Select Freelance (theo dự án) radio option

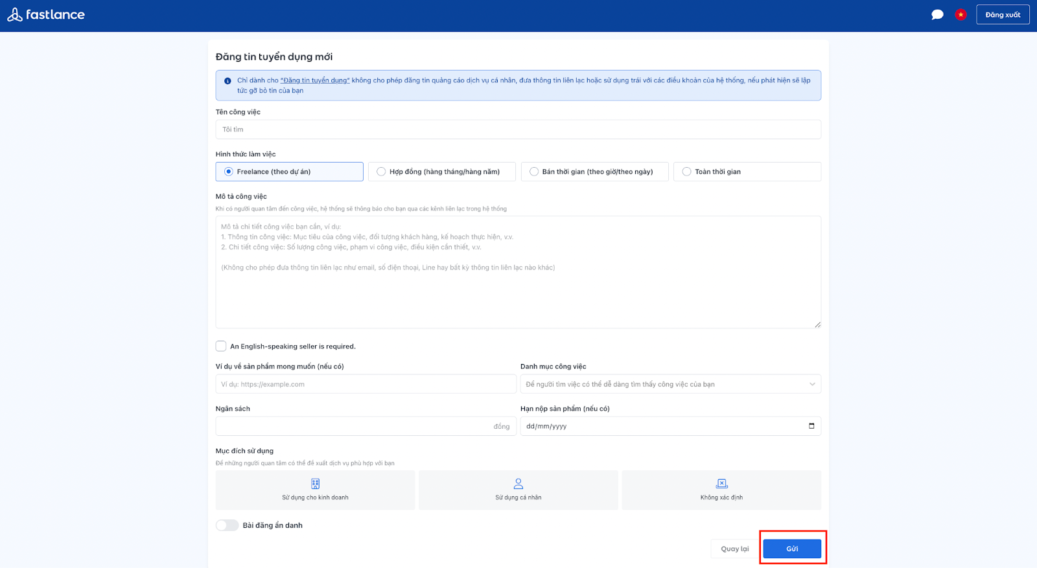pos(229,172)
